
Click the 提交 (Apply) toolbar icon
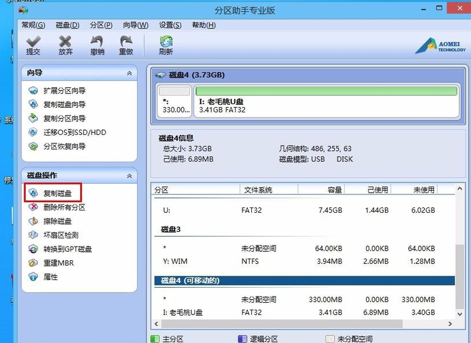pyautogui.click(x=33, y=45)
